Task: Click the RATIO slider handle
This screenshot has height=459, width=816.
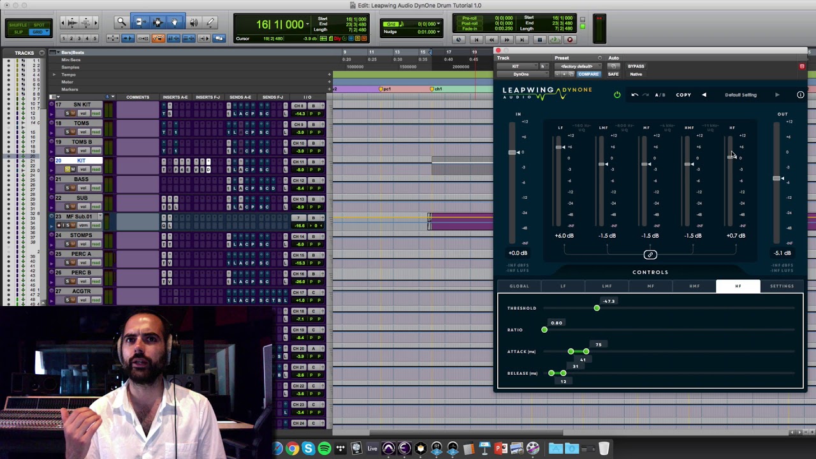Action: tap(544, 330)
